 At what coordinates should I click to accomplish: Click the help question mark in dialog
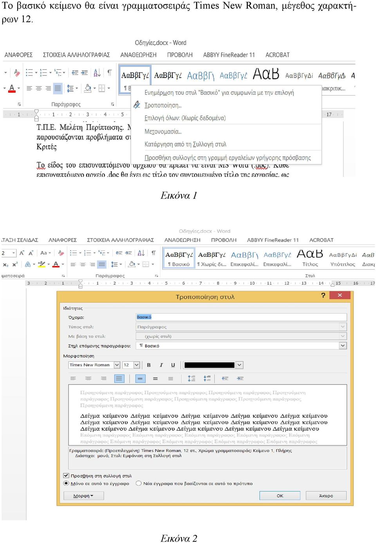coord(323,296)
